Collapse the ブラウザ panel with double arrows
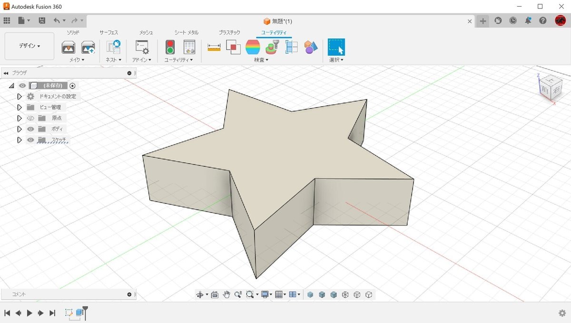The width and height of the screenshot is (571, 323). coord(6,73)
